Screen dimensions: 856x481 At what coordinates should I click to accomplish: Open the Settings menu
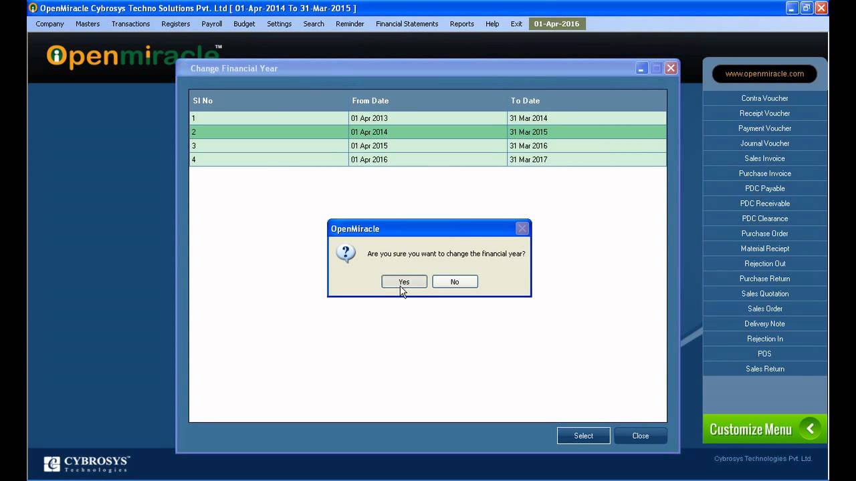pyautogui.click(x=279, y=24)
